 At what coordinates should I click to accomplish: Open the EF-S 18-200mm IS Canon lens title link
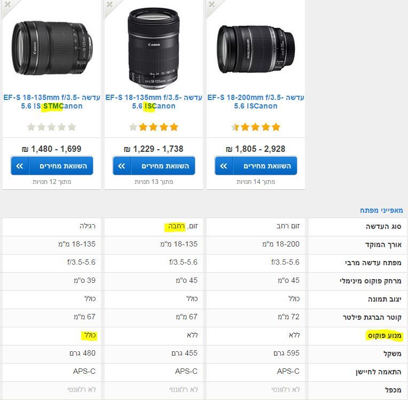point(255,102)
